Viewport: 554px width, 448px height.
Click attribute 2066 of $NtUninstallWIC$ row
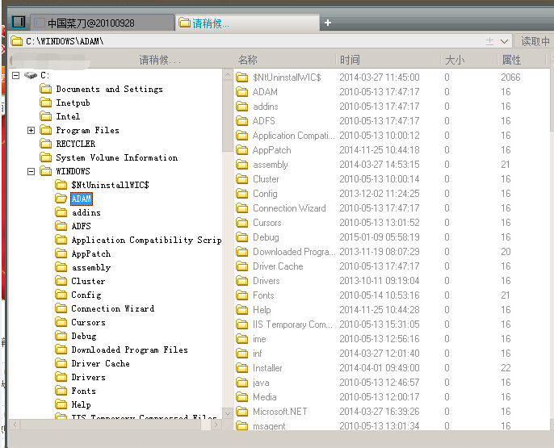[510, 77]
